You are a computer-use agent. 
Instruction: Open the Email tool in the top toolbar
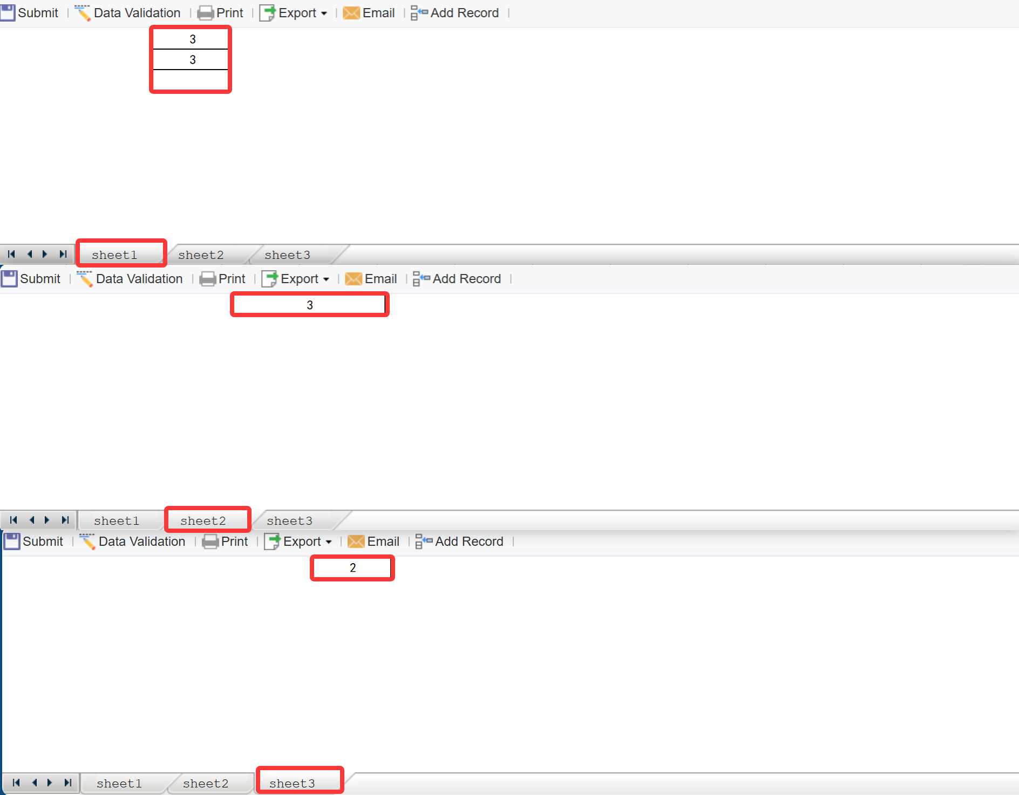click(x=351, y=12)
